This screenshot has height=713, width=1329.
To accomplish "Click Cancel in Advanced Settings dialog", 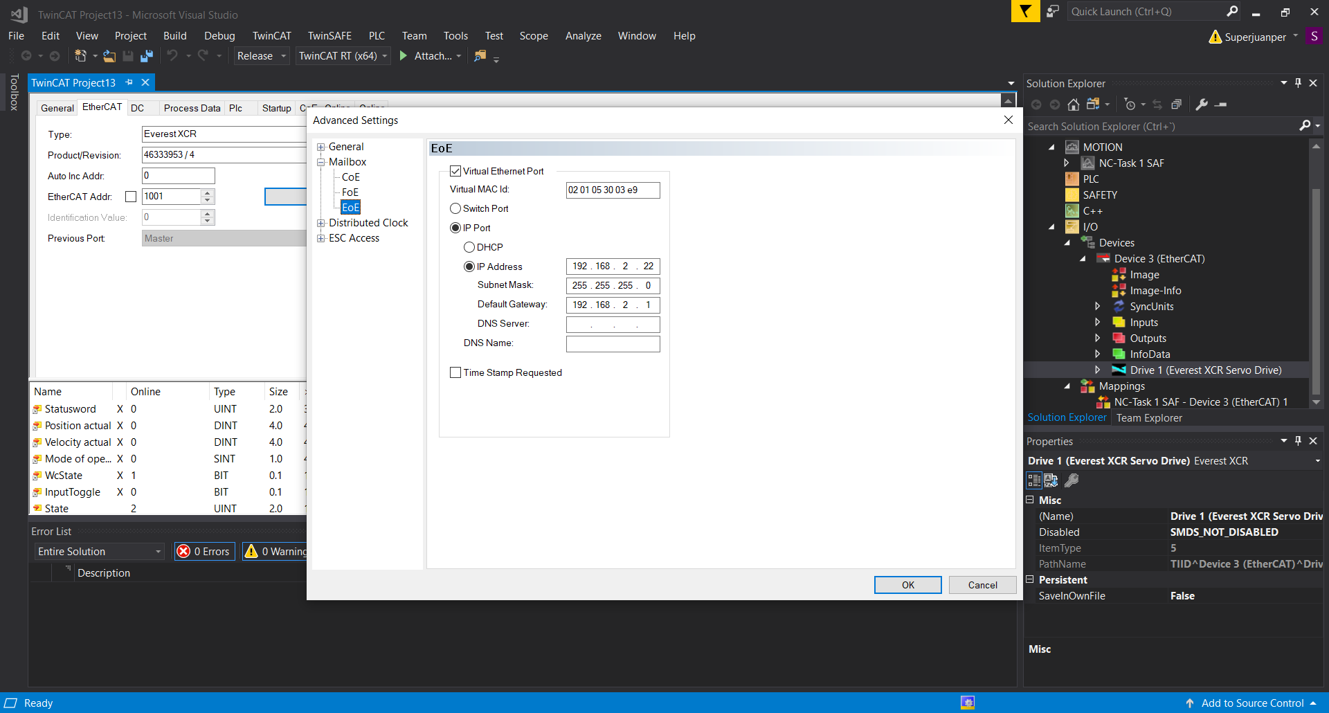I will click(982, 585).
